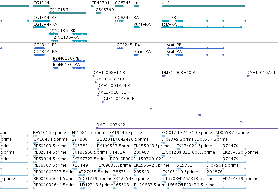Click the EP09633.3prime label

[115, 165]
